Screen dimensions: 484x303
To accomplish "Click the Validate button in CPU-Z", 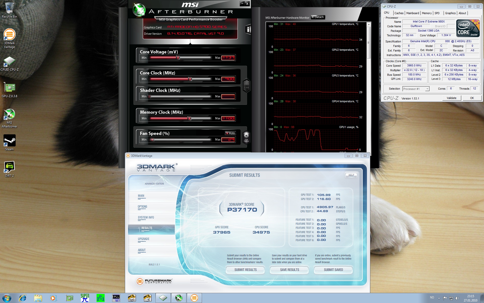I will [x=451, y=98].
